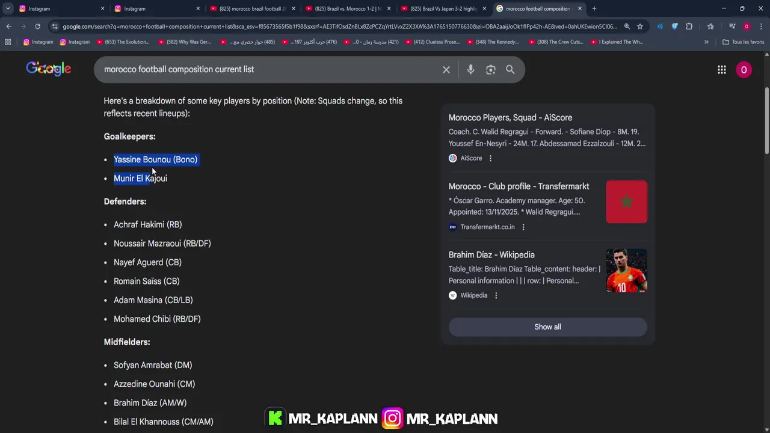Bookmark this page with the star icon

pos(640,26)
